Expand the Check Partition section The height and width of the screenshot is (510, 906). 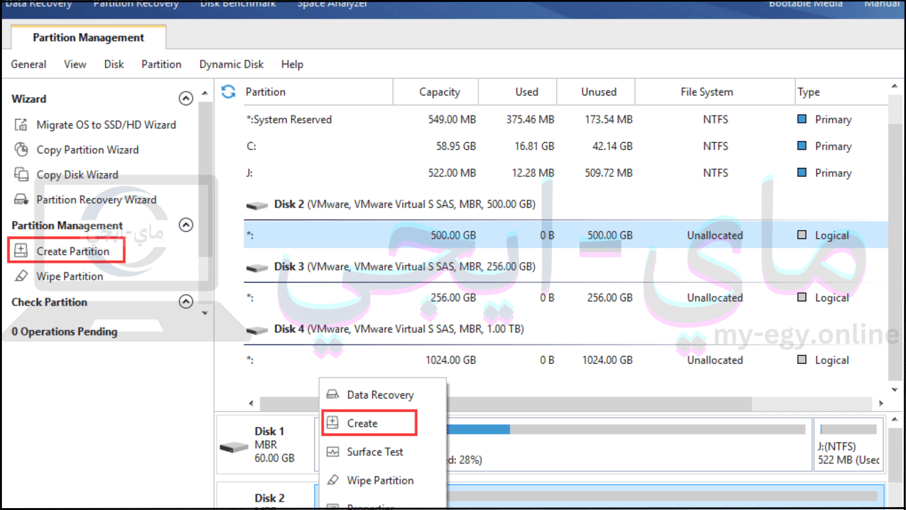(186, 301)
